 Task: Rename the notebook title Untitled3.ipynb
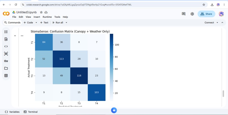click(27, 12)
